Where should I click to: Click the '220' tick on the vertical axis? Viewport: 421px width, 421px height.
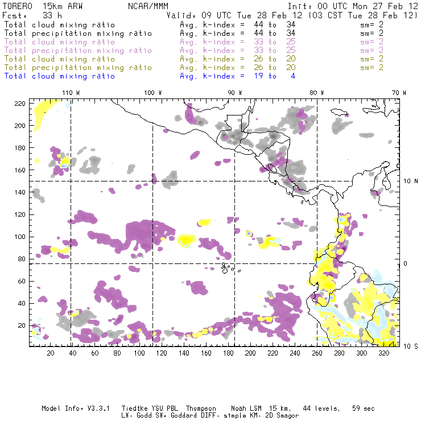click(20, 104)
